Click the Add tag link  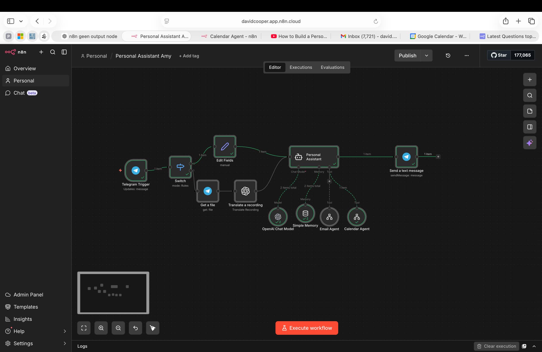(x=189, y=56)
